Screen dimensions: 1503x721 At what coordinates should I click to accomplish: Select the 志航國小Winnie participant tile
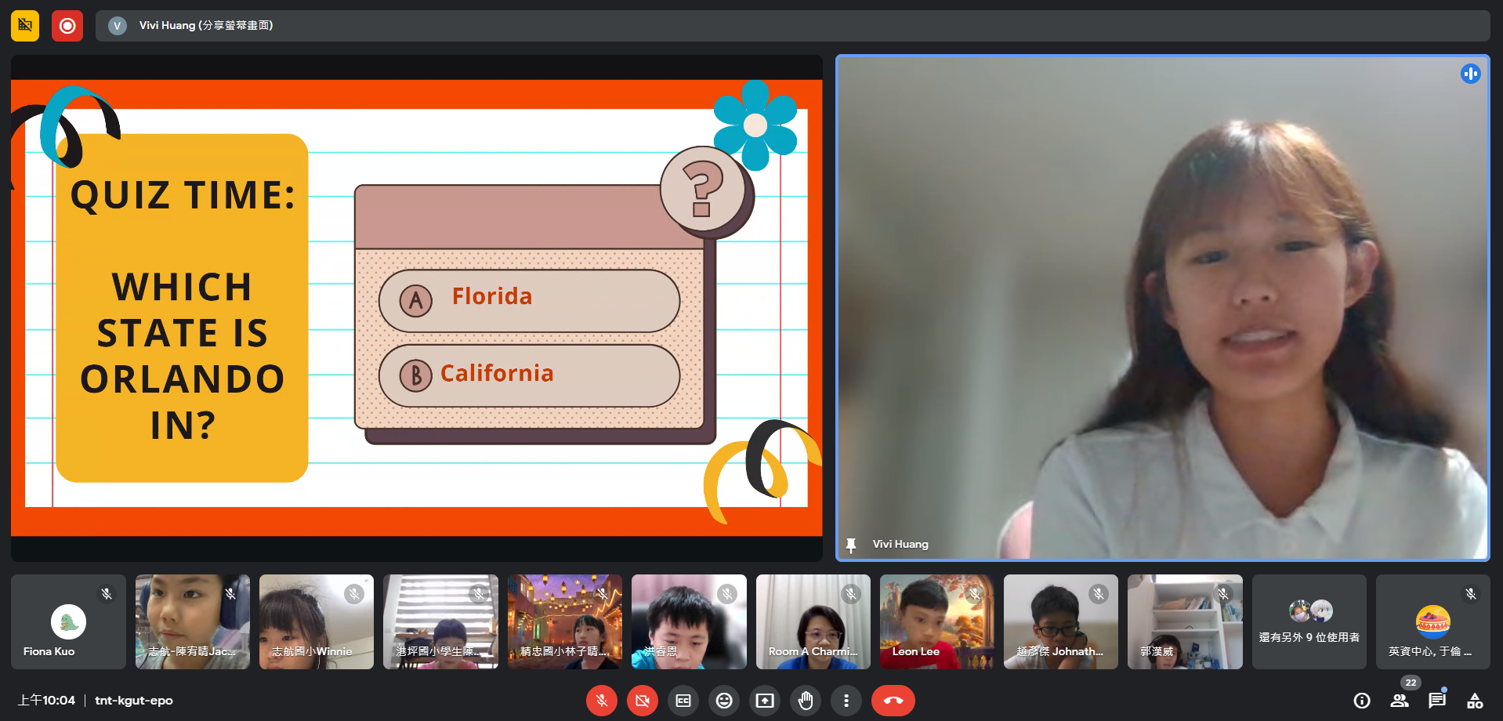pyautogui.click(x=317, y=622)
